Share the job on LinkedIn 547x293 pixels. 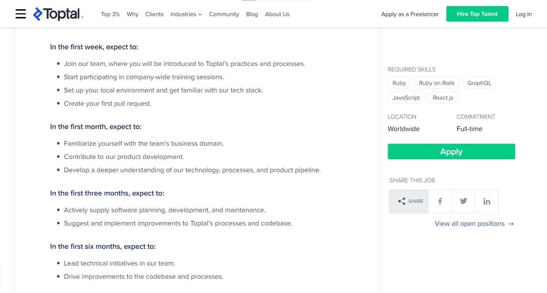coord(487,201)
